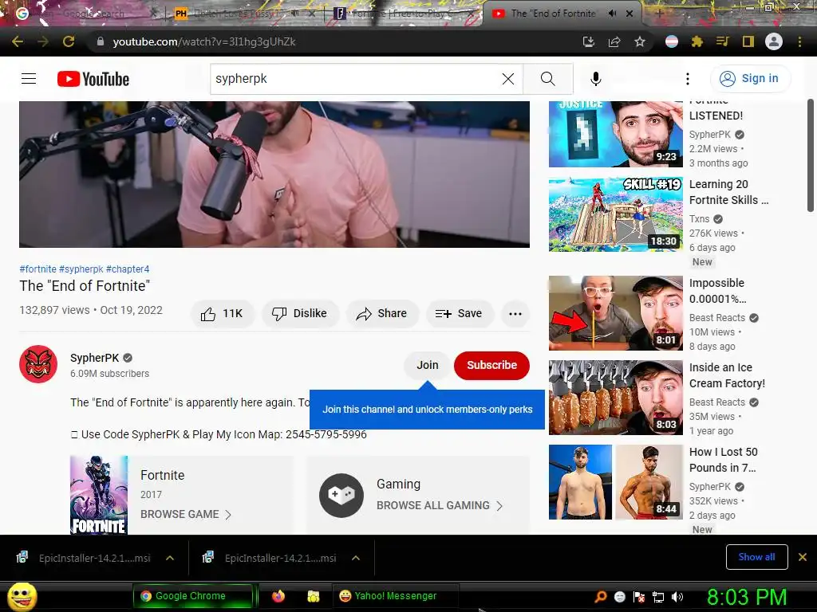Run search with the magnifier button

[x=547, y=79]
